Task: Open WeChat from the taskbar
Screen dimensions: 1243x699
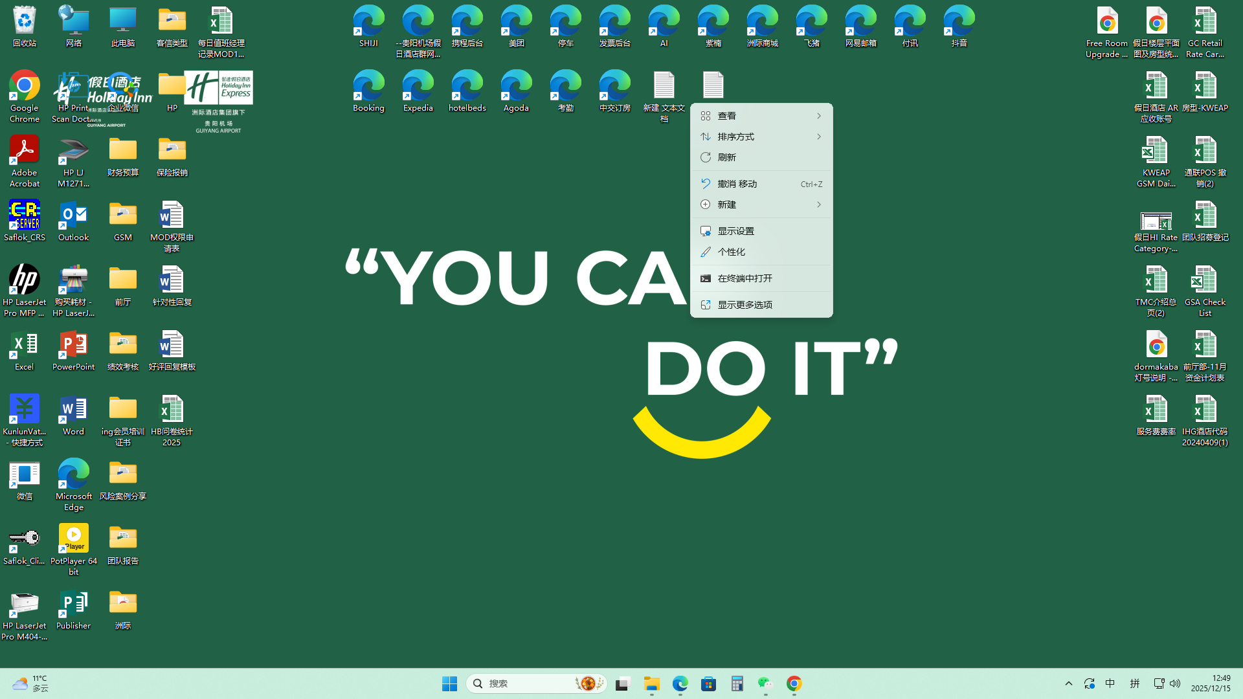Action: point(765,683)
